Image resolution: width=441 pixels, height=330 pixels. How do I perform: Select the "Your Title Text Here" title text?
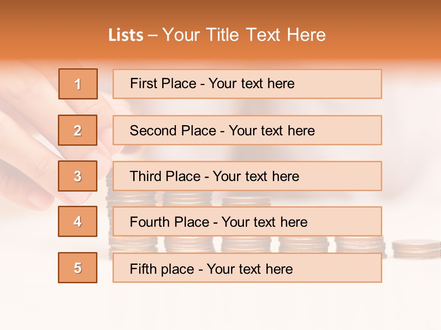pyautogui.click(x=244, y=35)
